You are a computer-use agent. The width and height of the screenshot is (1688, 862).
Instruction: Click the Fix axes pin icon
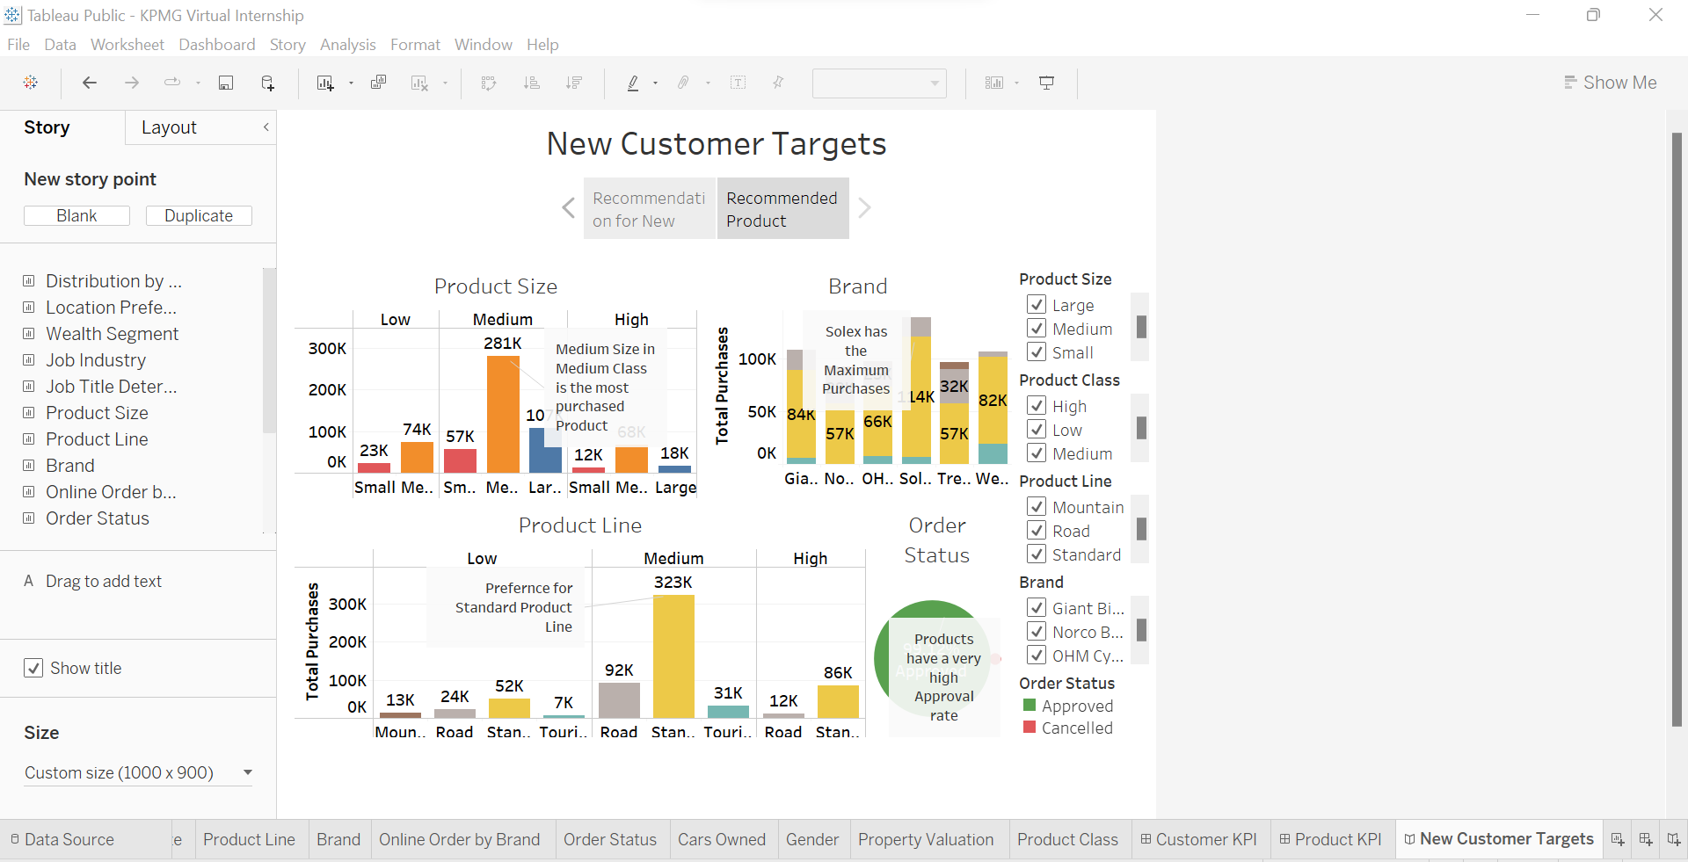point(778,83)
